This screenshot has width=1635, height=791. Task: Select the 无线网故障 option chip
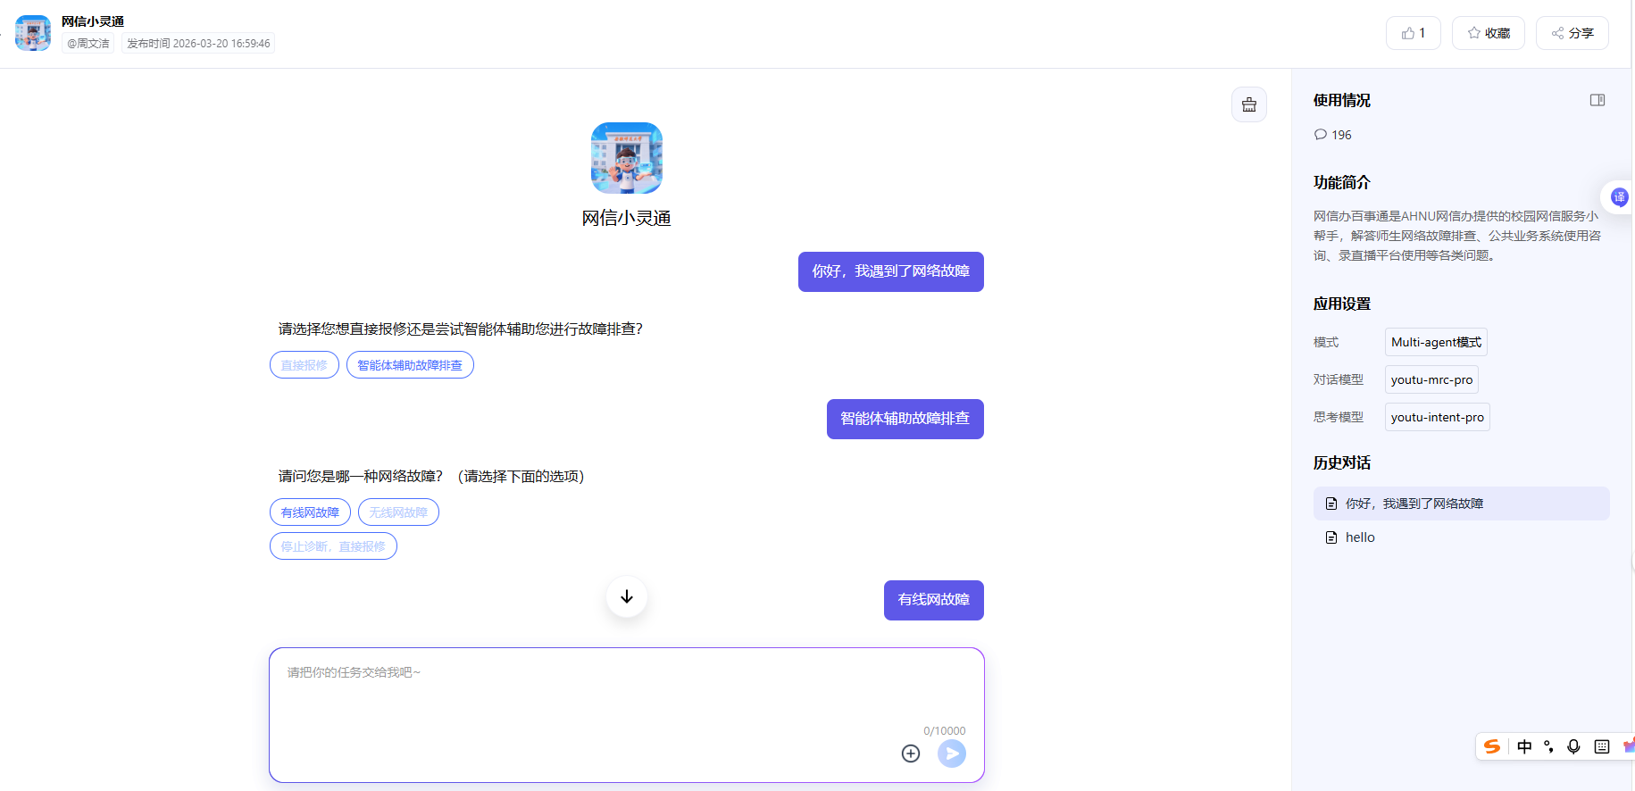click(398, 512)
